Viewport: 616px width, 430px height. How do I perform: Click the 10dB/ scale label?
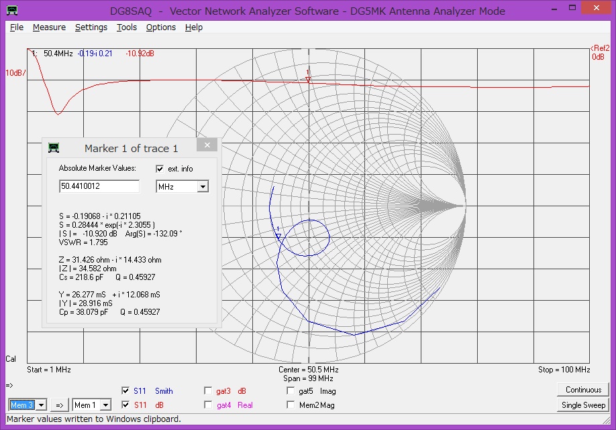(15, 73)
